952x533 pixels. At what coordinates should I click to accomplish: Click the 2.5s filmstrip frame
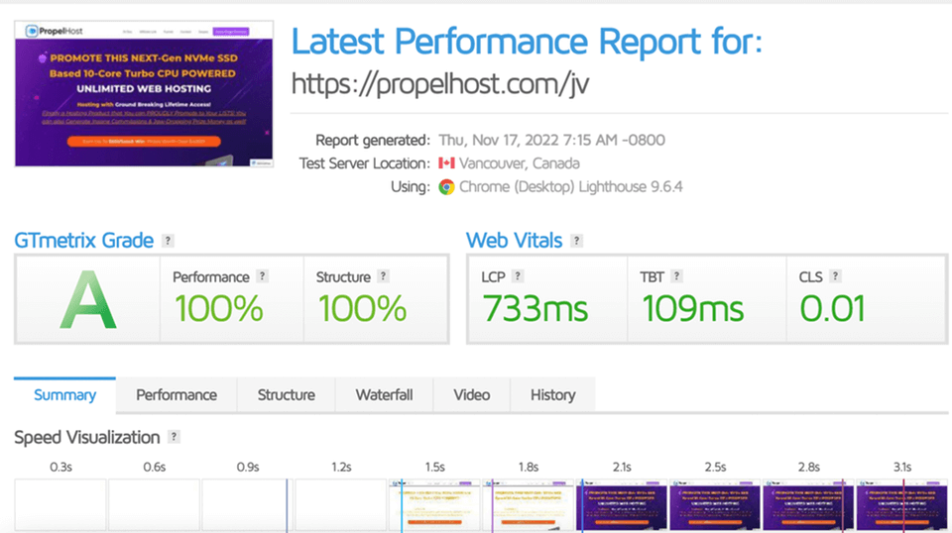[x=715, y=505]
